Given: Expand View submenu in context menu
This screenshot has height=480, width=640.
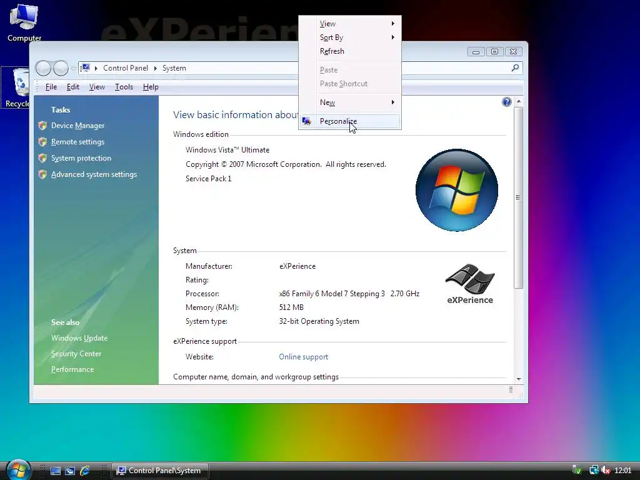Looking at the screenshot, I should pos(350,24).
